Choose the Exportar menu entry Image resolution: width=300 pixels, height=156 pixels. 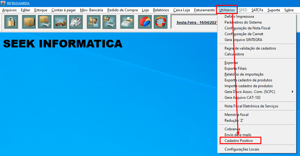pos(257,63)
